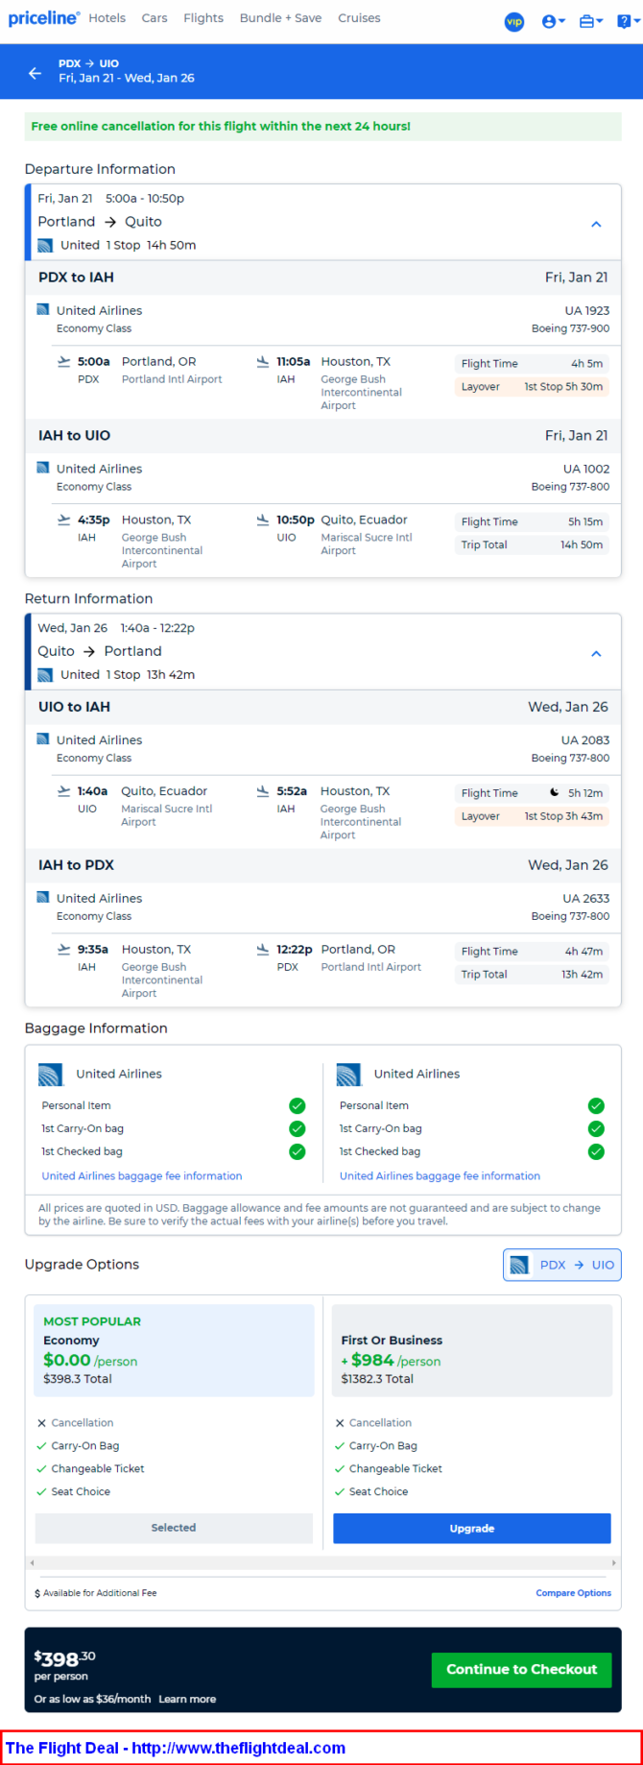Screen dimensions: 643x1765
Task: Open the Bundle + Save menu item
Action: tap(280, 18)
